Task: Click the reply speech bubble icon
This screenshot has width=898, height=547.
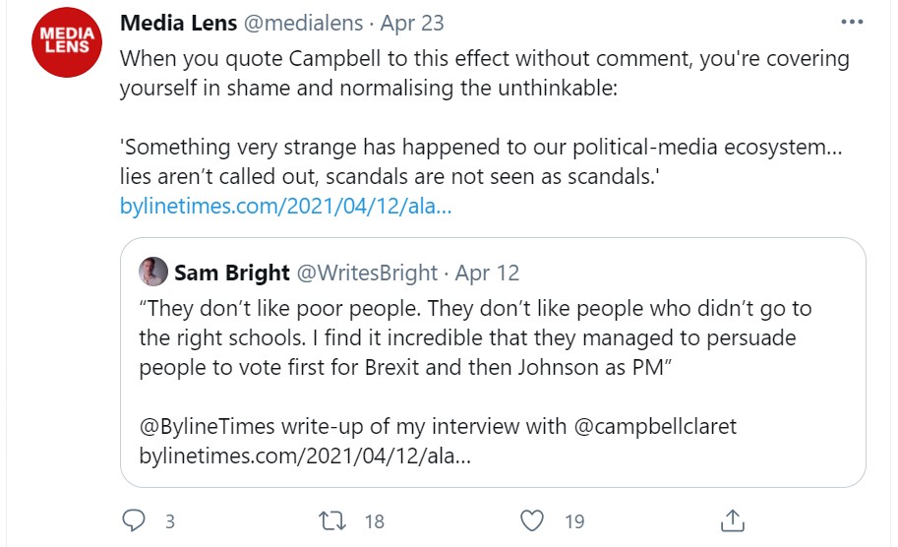Action: [x=134, y=521]
